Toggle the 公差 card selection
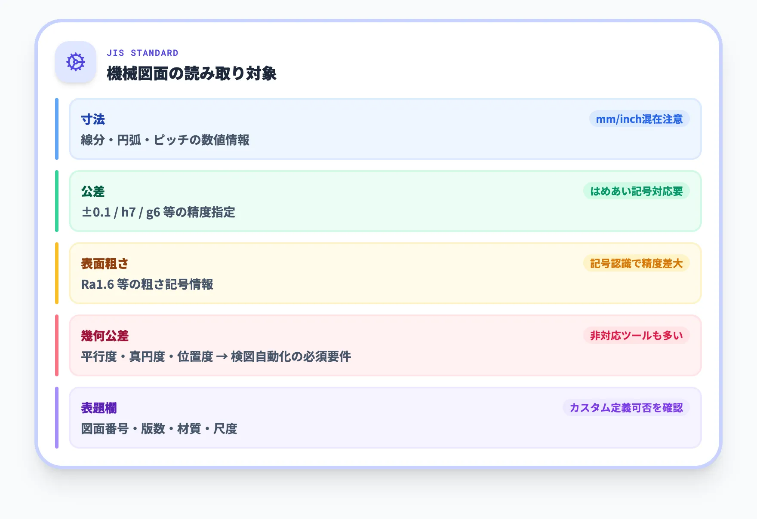 tap(385, 201)
